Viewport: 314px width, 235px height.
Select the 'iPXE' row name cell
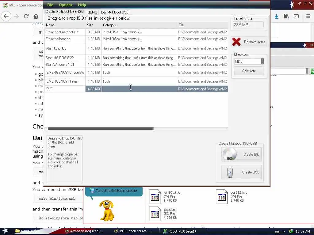click(x=65, y=89)
